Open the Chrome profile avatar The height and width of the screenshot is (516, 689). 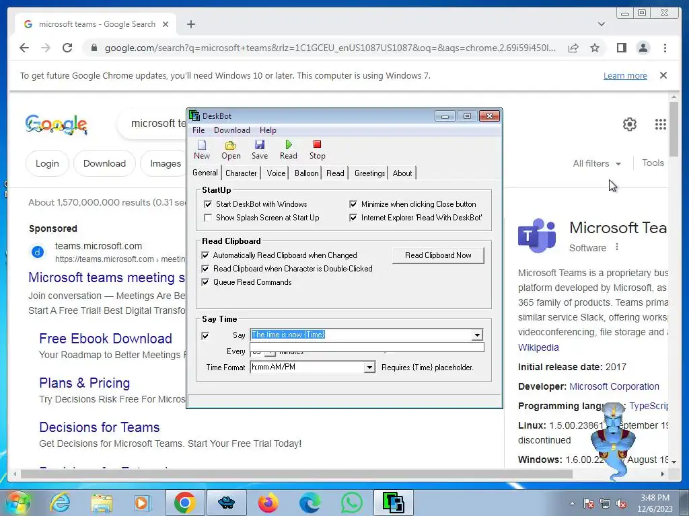(643, 48)
